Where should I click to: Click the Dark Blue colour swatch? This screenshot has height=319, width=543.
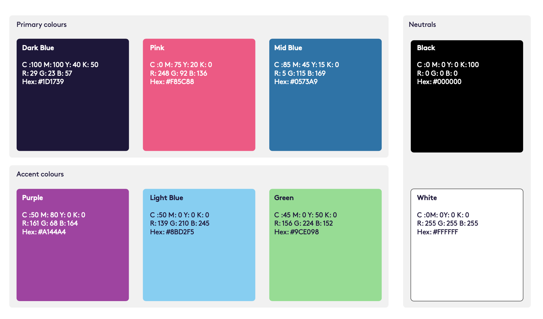click(73, 115)
